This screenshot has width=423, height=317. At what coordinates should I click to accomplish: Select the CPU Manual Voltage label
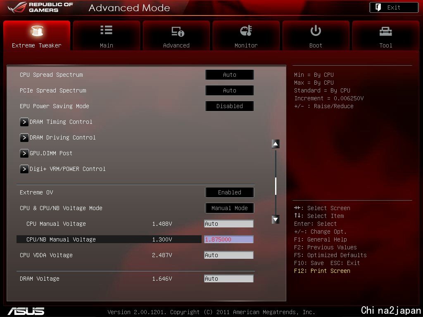[x=56, y=224]
